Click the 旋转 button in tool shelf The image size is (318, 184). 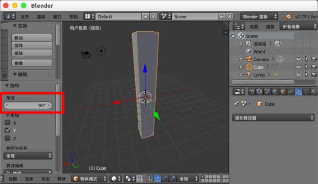32,46
